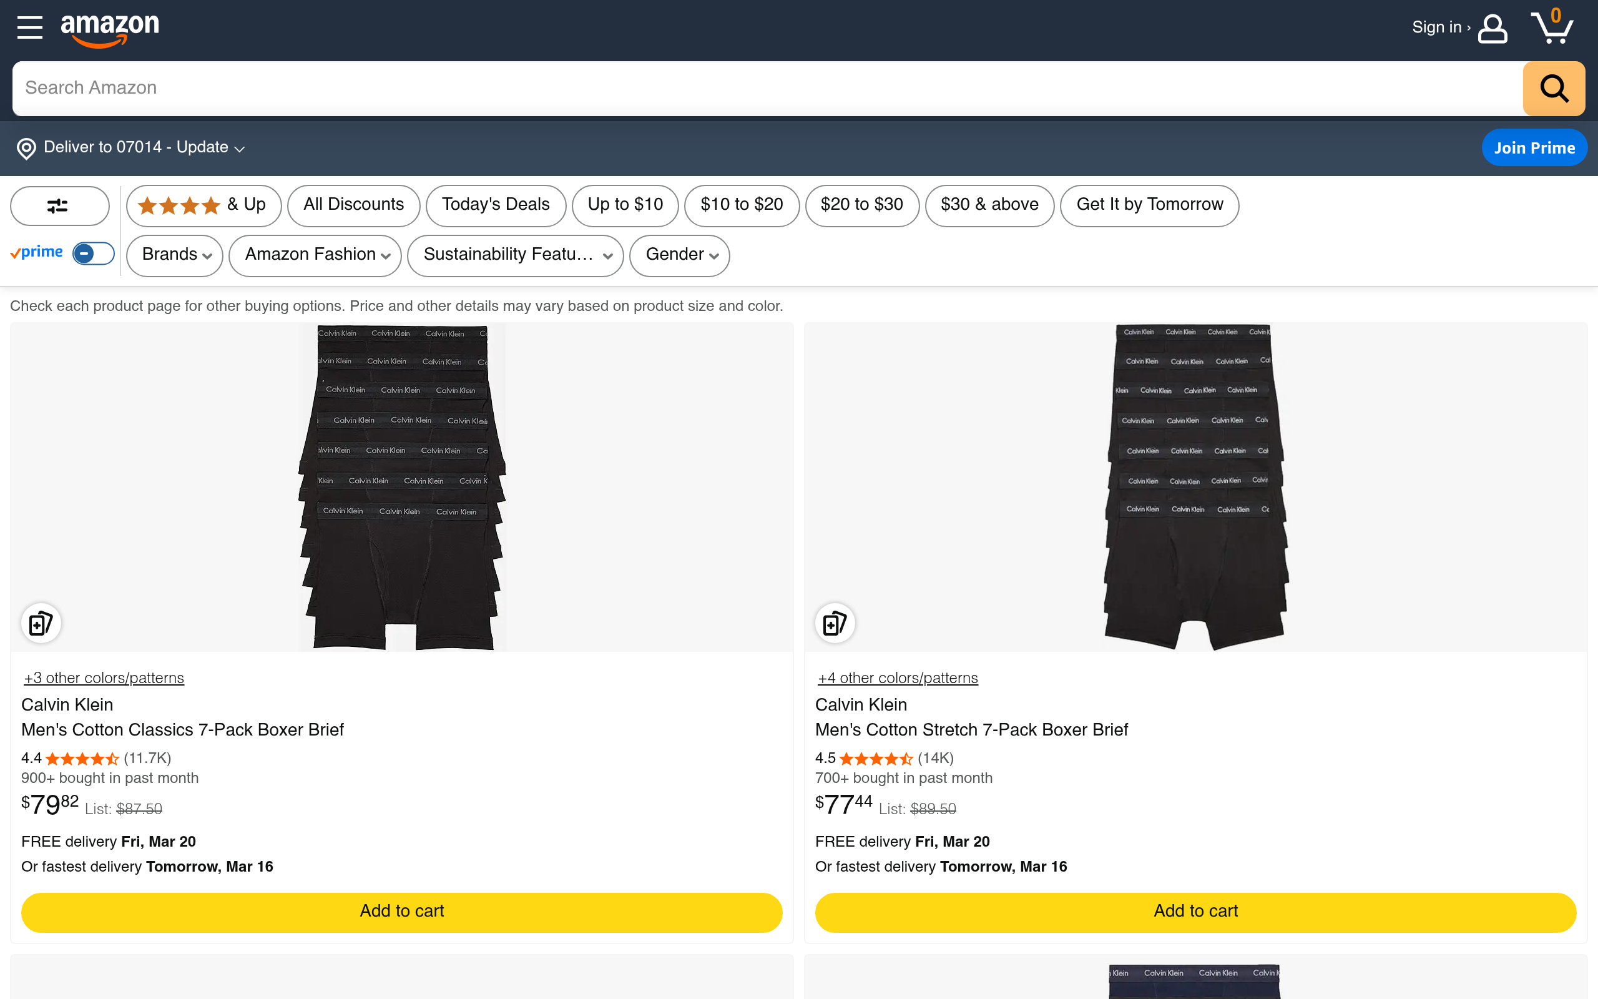Focus the Search Amazon input field

(766, 88)
